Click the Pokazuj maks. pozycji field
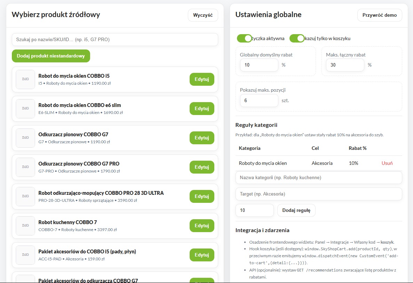Viewport: 413px width, 283px height. (x=259, y=101)
